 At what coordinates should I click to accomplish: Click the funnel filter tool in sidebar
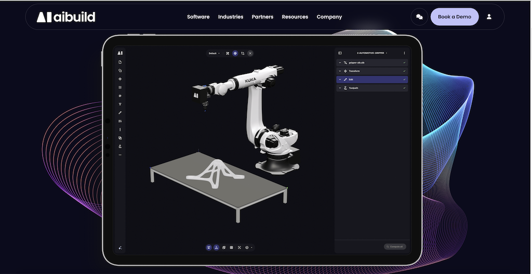120,104
